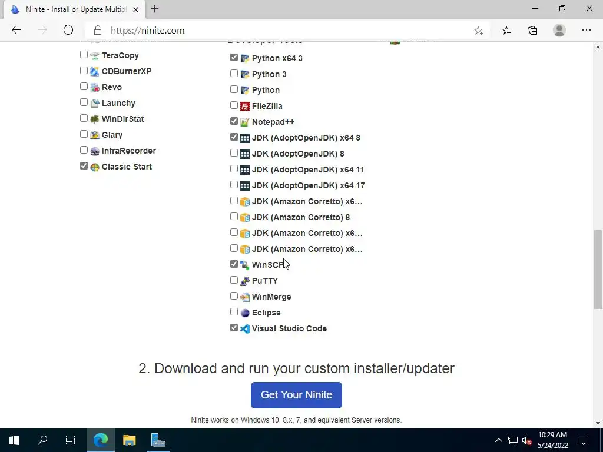The image size is (603, 452).
Task: Click the FileZilla red icon
Action: (245, 106)
